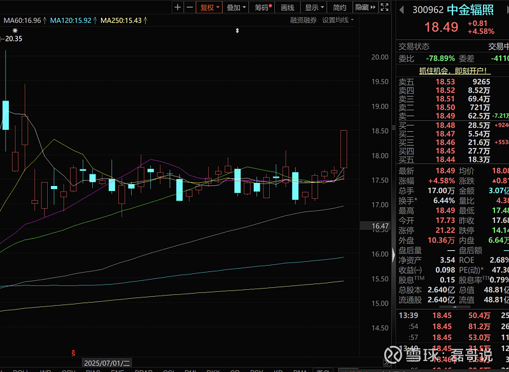The width and height of the screenshot is (509, 372).
Task: Click the 卖三 price 18.51
Action: [445, 99]
